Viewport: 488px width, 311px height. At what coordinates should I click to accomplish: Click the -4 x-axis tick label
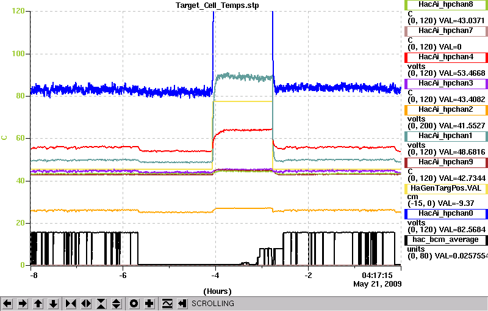(x=215, y=276)
